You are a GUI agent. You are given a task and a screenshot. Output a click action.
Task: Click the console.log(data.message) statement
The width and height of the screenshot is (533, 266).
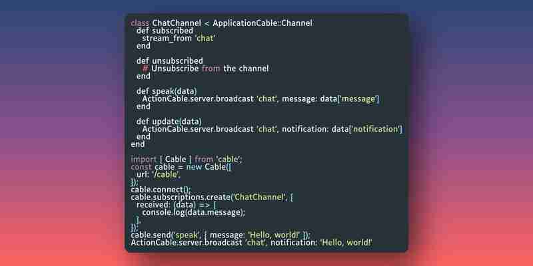click(x=194, y=212)
